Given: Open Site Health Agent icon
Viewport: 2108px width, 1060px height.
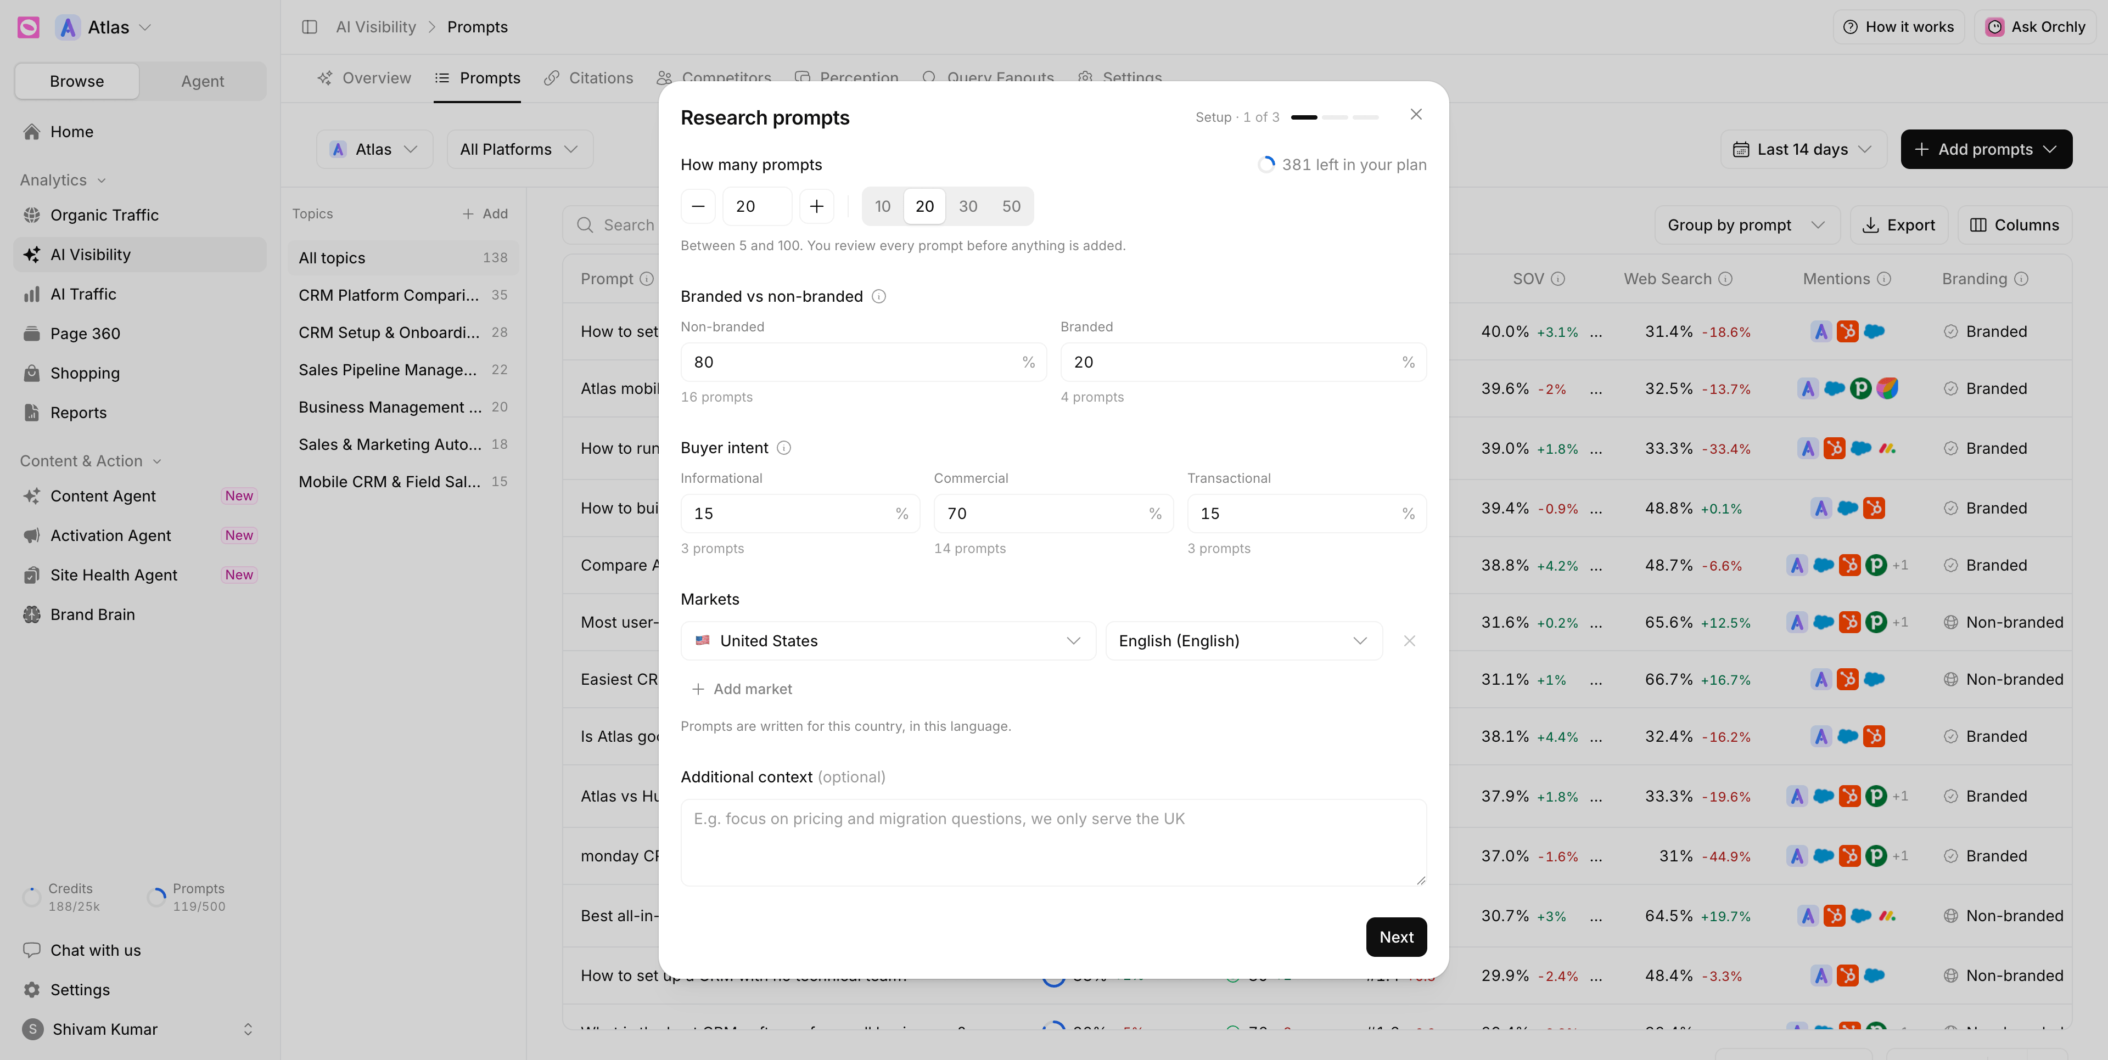Looking at the screenshot, I should (32, 575).
